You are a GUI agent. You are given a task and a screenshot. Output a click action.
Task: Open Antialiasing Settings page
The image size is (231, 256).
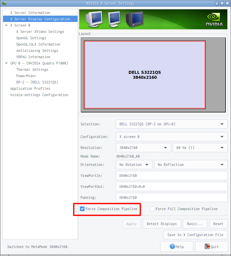(x=37, y=51)
